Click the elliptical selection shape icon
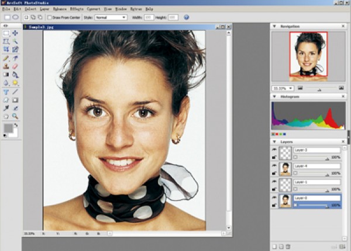Screen dimensions: 351x251 tap(16, 18)
